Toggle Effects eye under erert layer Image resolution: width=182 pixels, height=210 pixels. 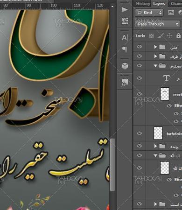(x=169, y=106)
